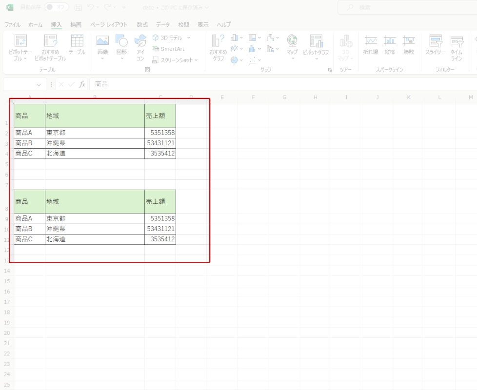Viewport: 477px width, 390px height.
Task: Select cell 東京都 in row 2
Action: click(95, 133)
